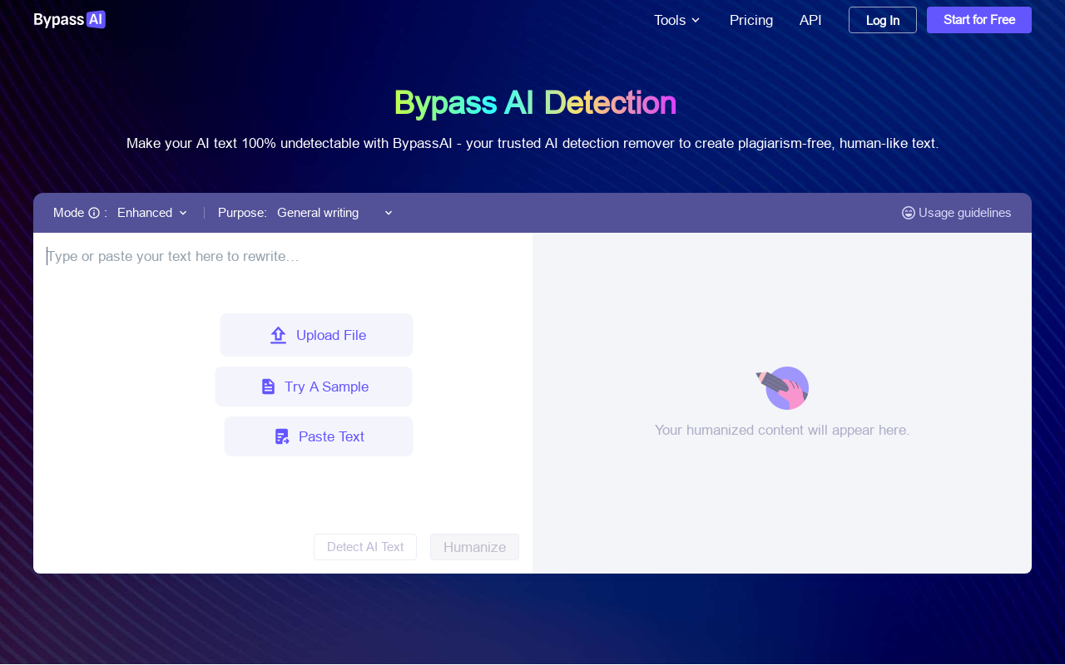Click the Upload File button

316,335
